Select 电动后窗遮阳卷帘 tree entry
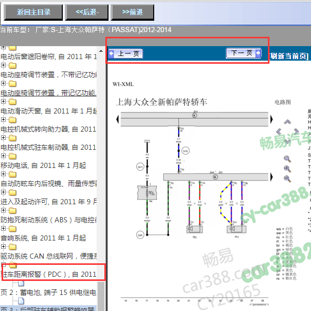The height and width of the screenshot is (311, 311). tap(48, 56)
